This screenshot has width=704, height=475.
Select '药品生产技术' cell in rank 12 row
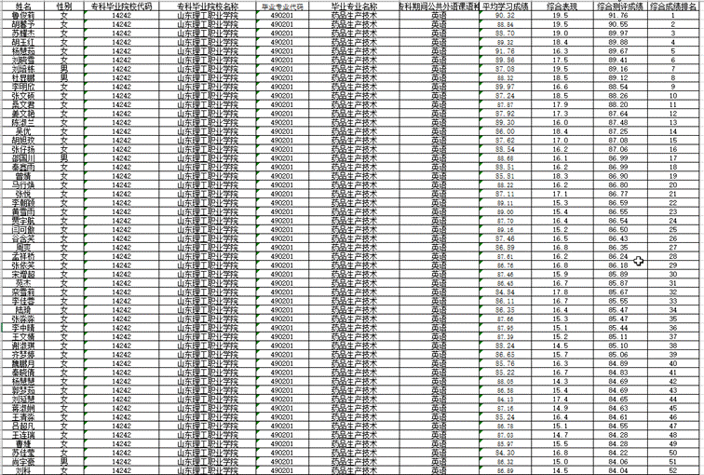pos(354,114)
